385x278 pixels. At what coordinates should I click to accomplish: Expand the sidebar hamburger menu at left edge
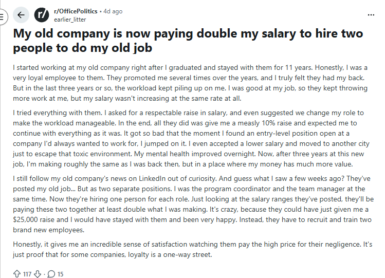(2, 15)
